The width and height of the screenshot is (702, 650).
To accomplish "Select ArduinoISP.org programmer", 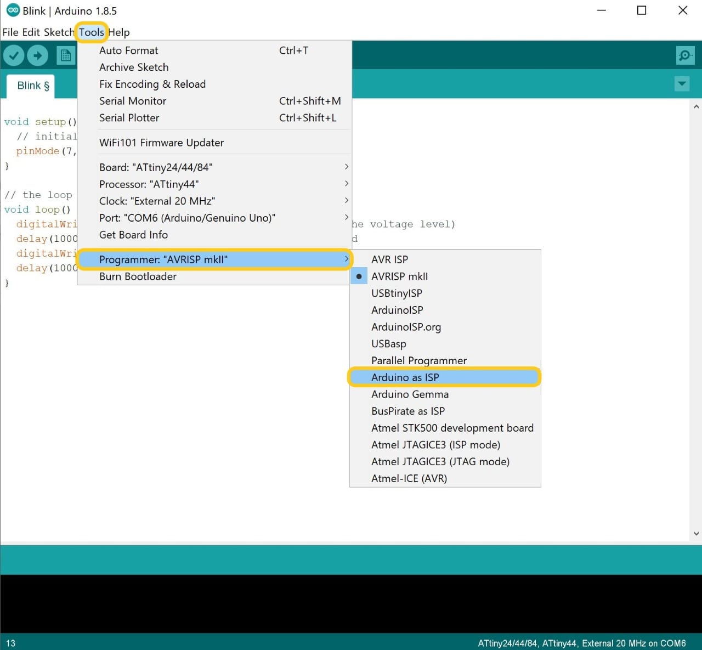I will coord(445,327).
